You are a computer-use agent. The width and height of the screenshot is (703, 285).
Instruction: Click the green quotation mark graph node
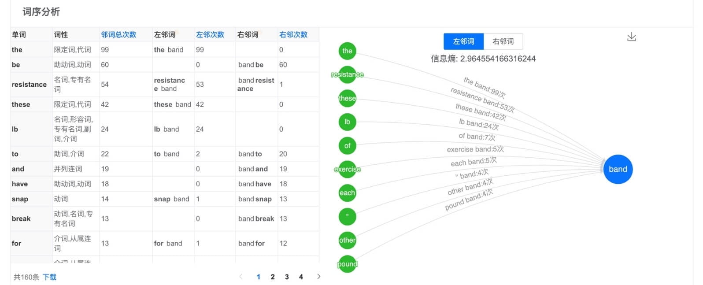click(x=347, y=217)
